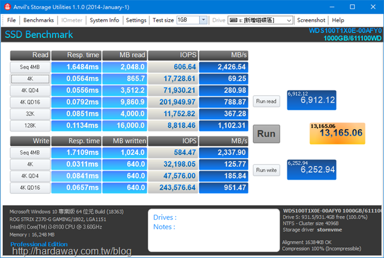Click the MB read value 16,000.0

[125, 126]
